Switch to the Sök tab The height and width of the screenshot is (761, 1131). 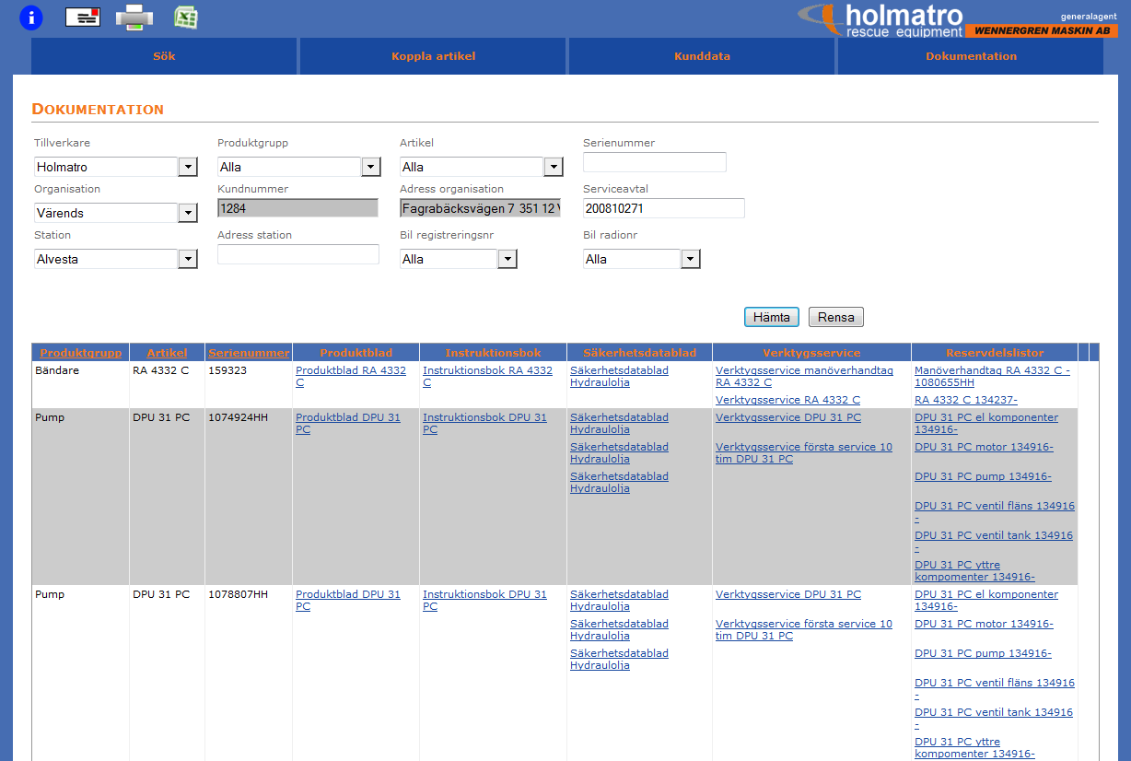(164, 56)
